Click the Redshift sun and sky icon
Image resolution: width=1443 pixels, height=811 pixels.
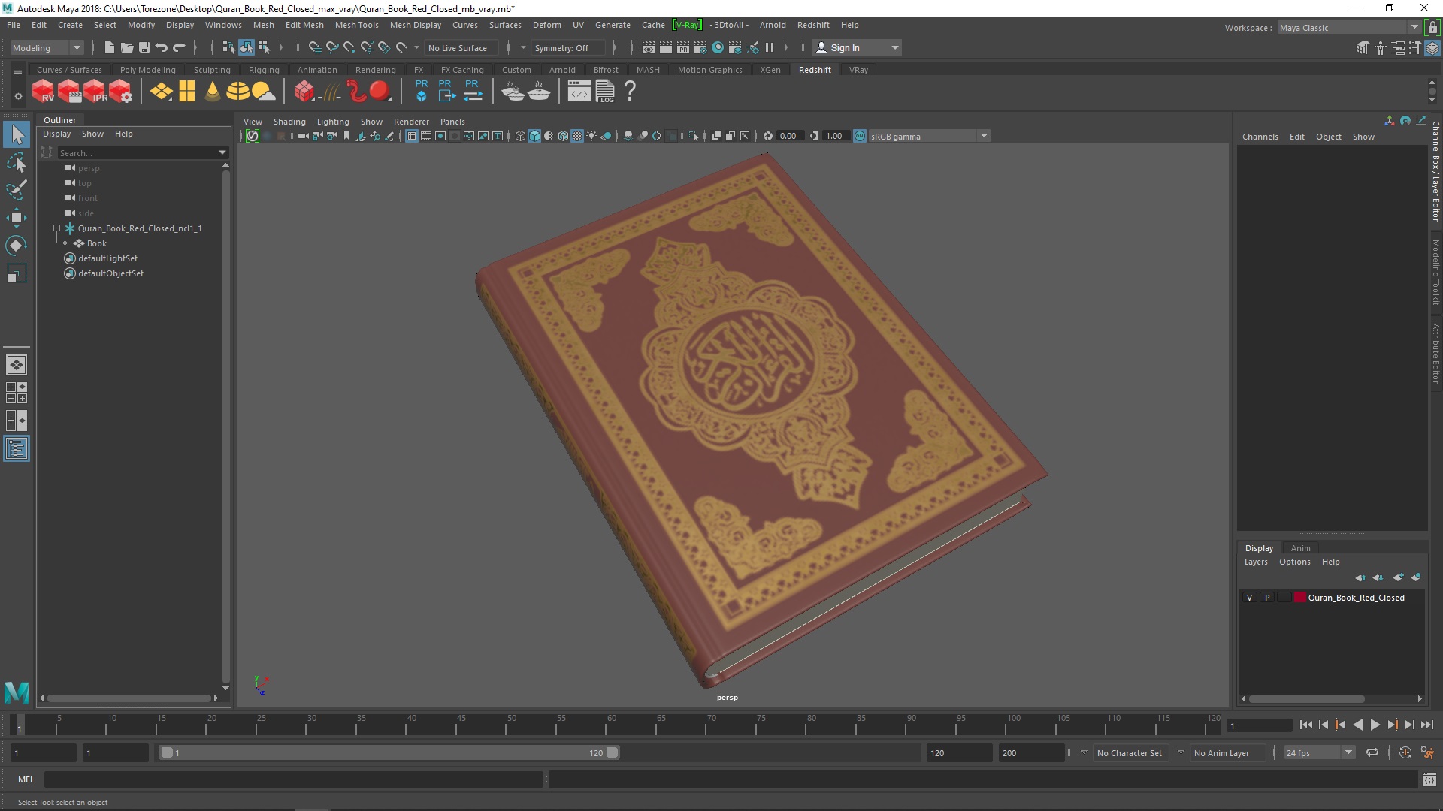click(x=263, y=92)
